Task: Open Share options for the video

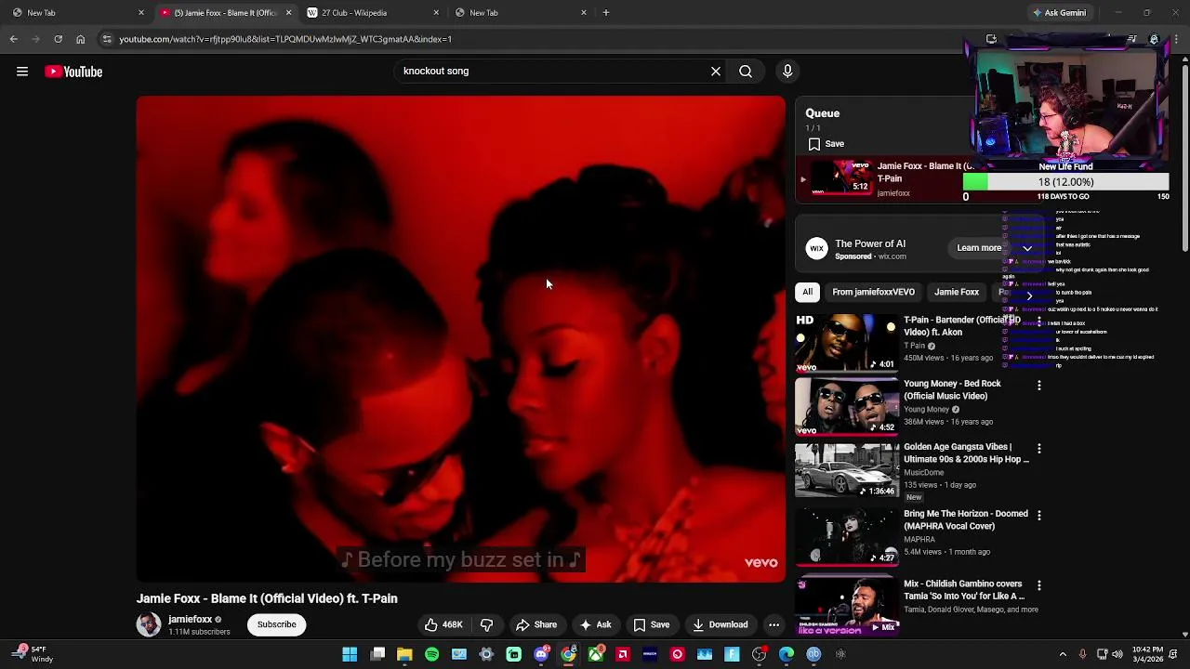Action: 536,624
